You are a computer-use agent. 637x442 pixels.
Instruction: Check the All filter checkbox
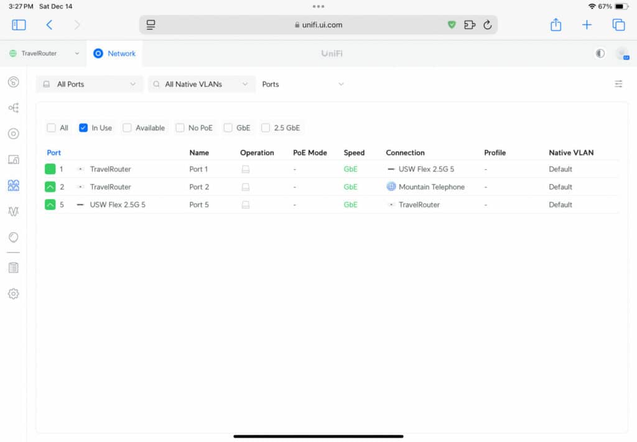click(x=51, y=128)
